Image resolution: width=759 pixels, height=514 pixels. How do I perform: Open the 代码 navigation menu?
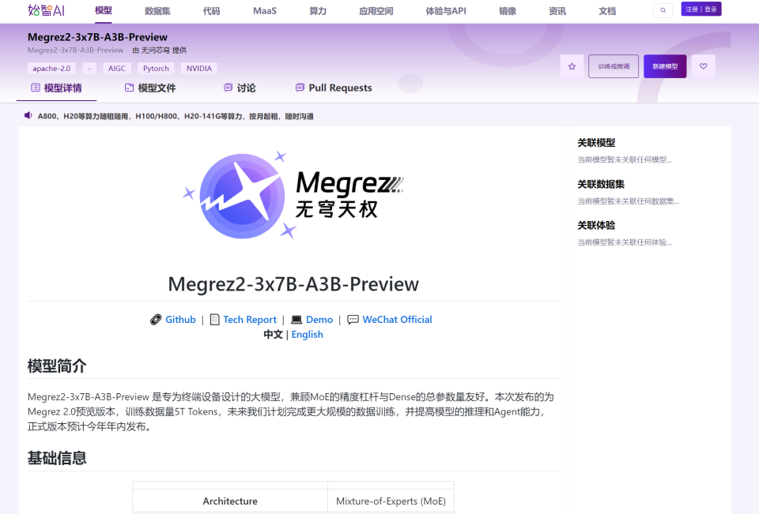tap(212, 10)
